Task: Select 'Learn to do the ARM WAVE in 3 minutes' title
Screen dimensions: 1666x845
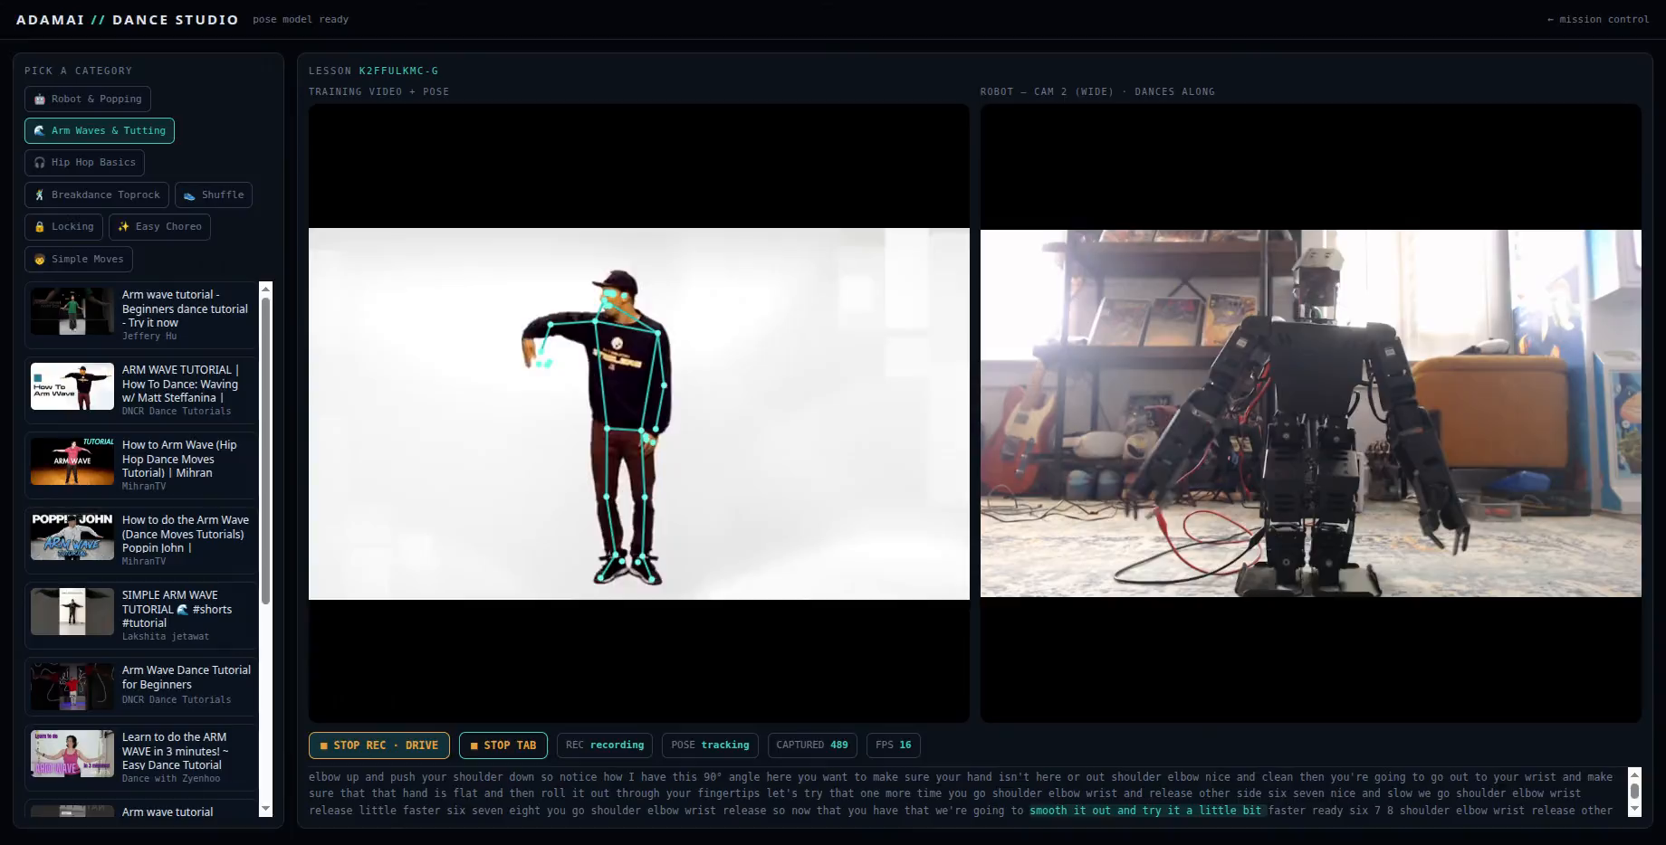Action: coord(176,751)
